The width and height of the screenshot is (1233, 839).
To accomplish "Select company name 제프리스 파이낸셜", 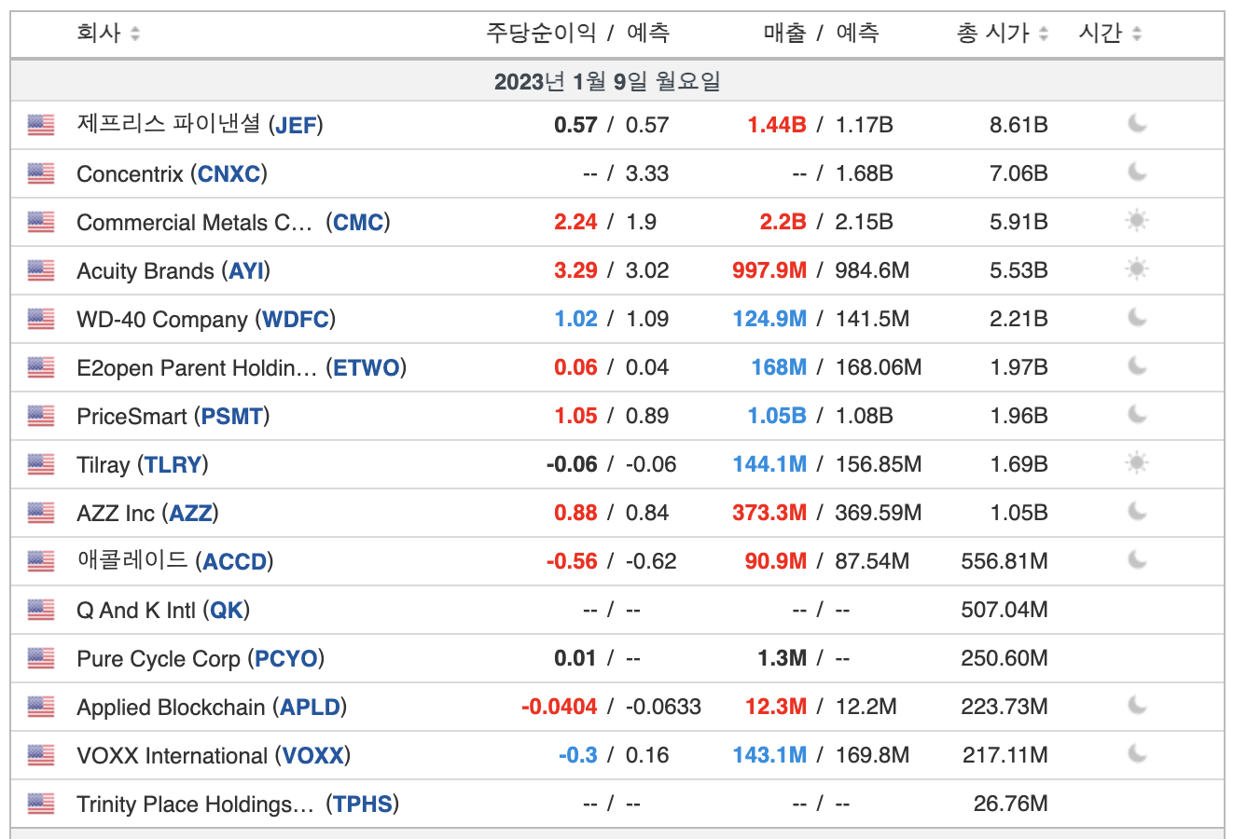I will [x=169, y=124].
